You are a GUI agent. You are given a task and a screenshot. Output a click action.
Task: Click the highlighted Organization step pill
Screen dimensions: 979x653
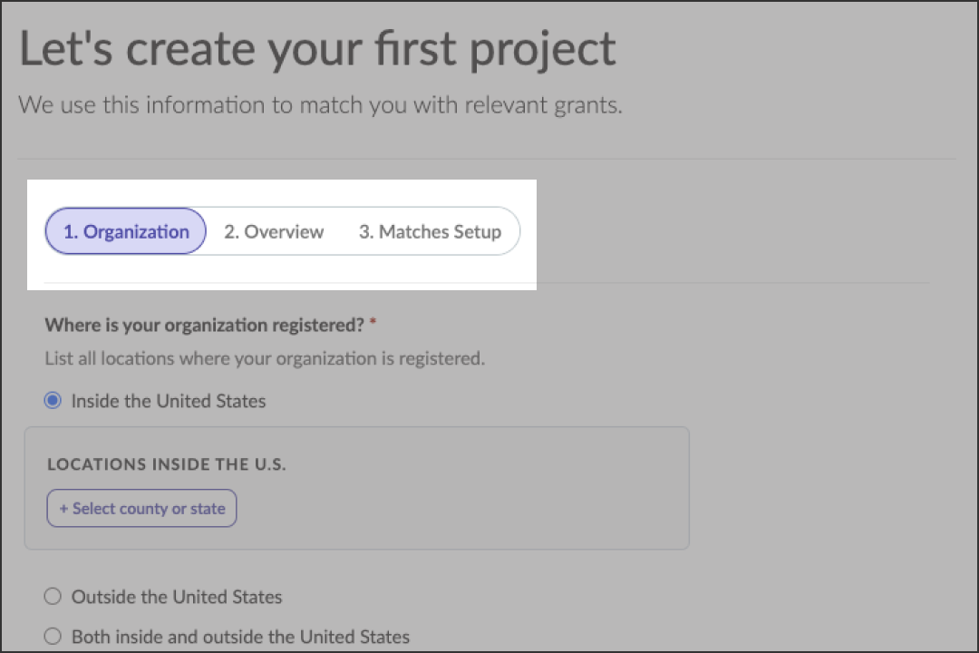tap(125, 231)
